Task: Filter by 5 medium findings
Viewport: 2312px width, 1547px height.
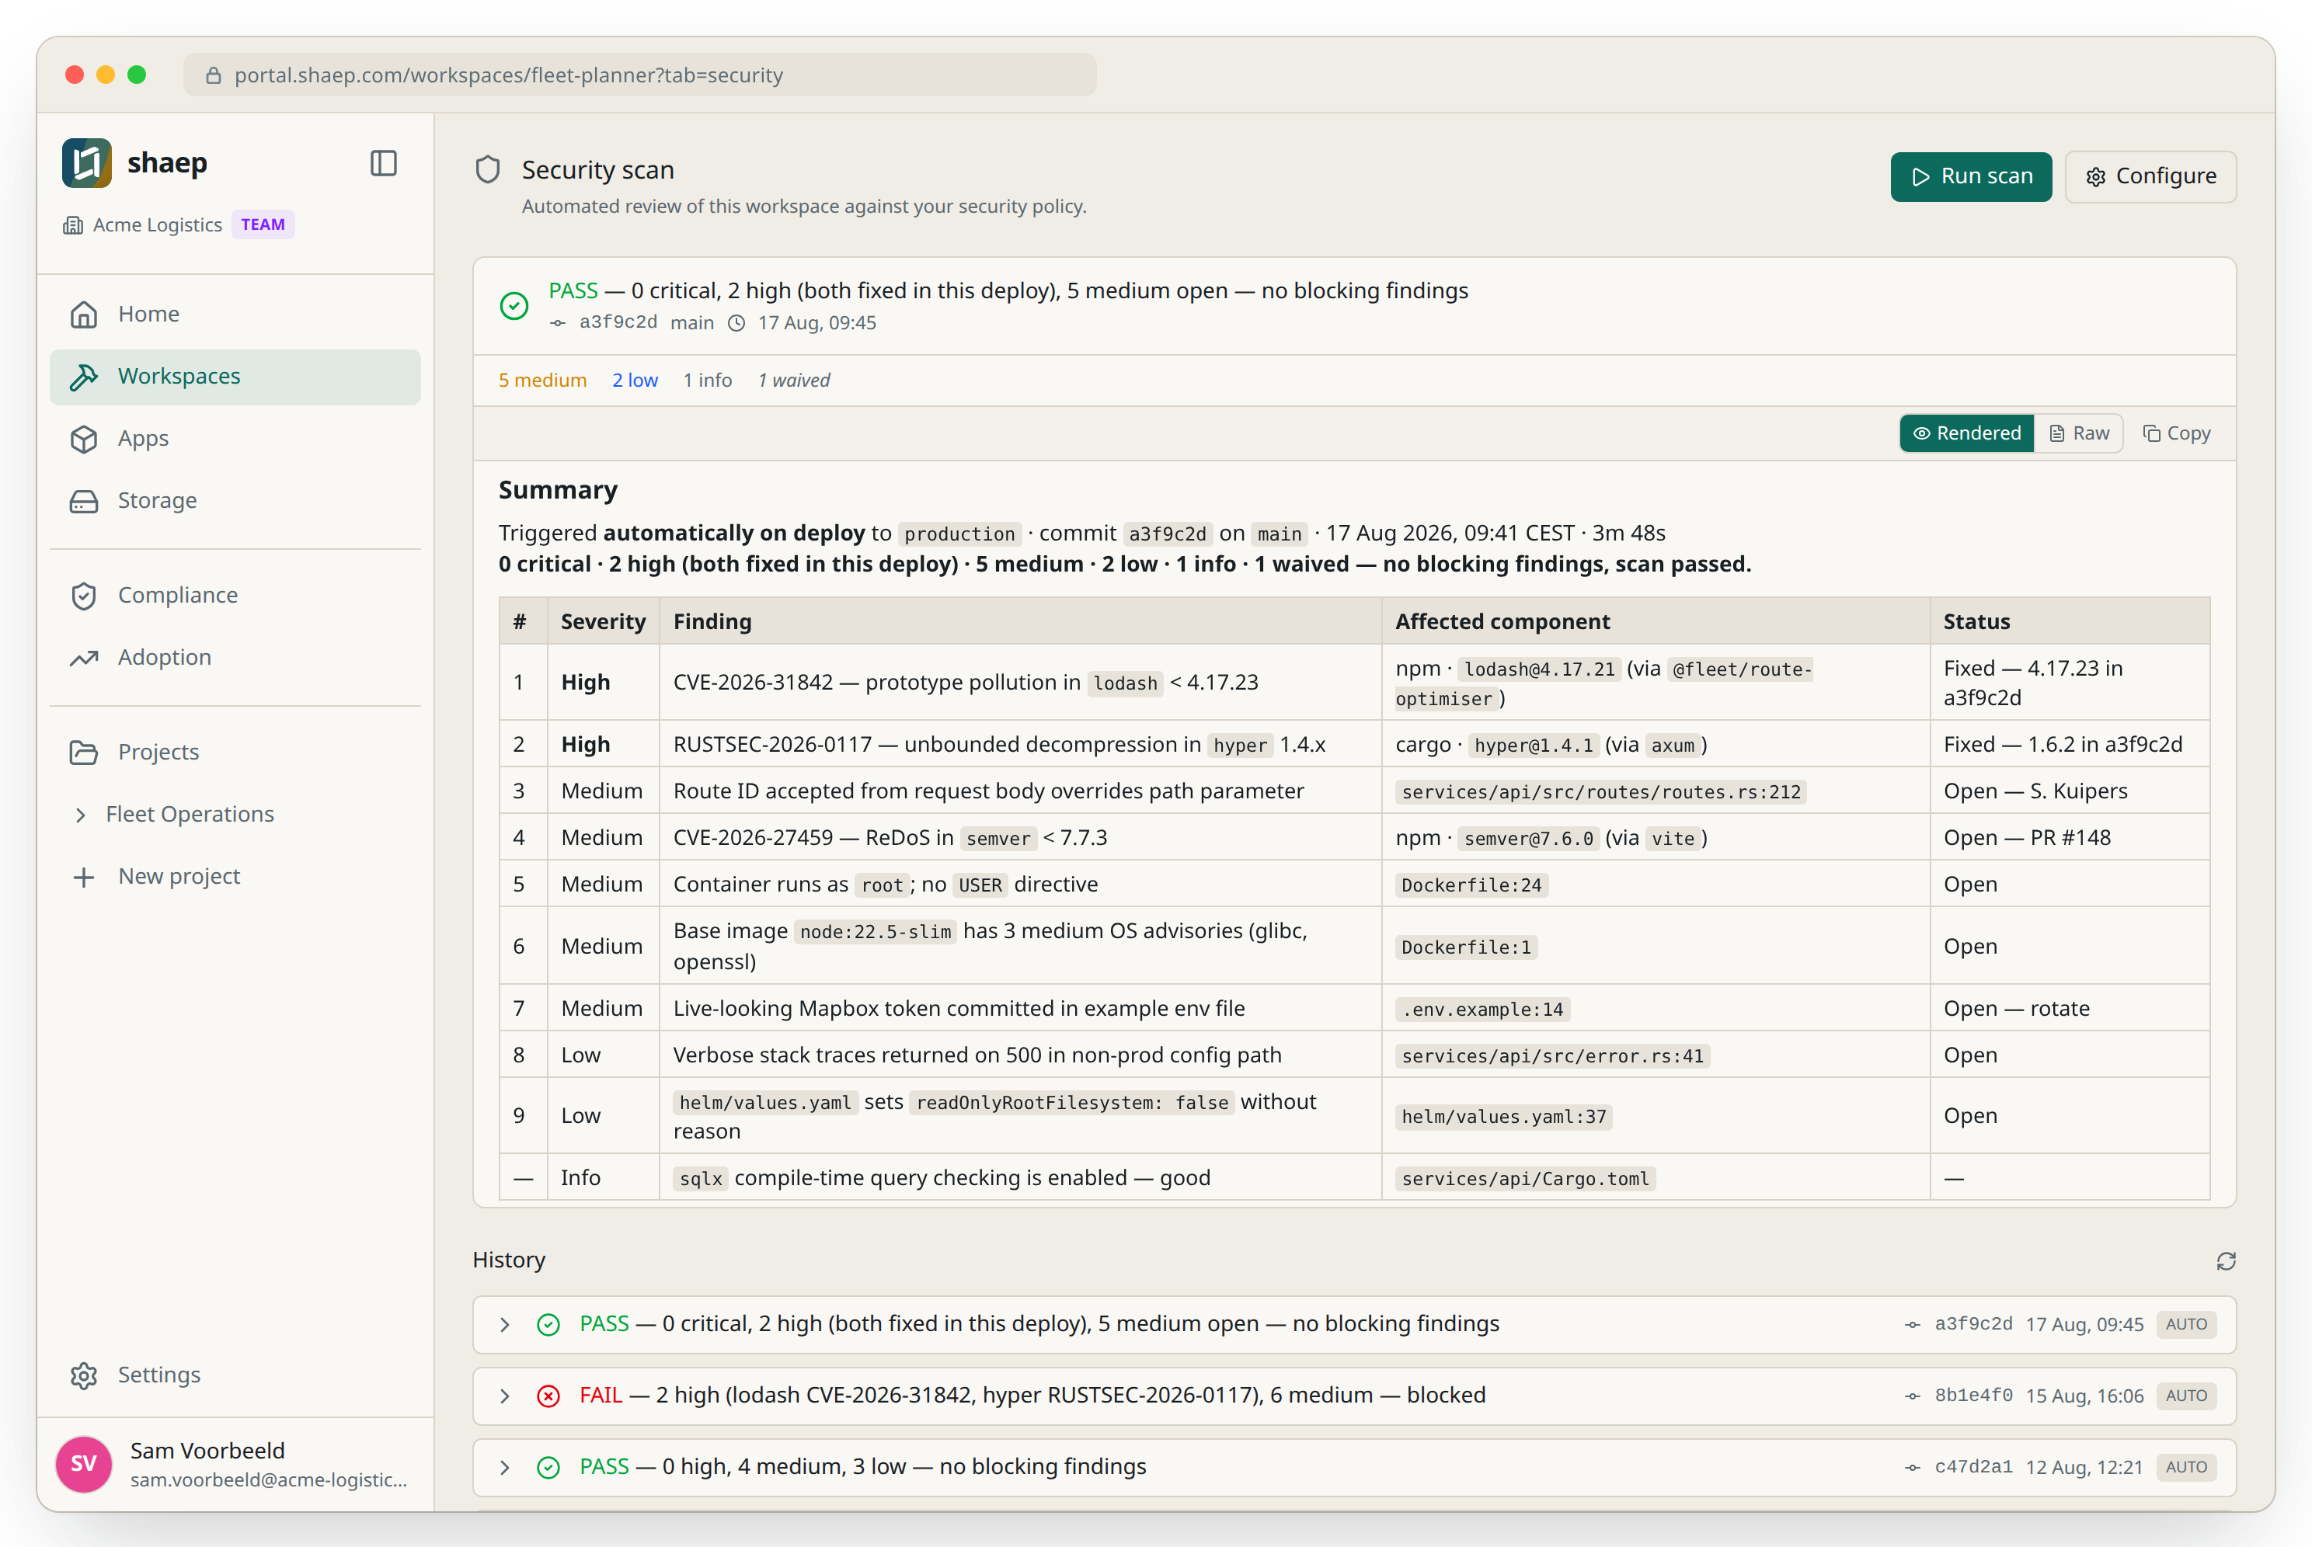Action: 541,380
